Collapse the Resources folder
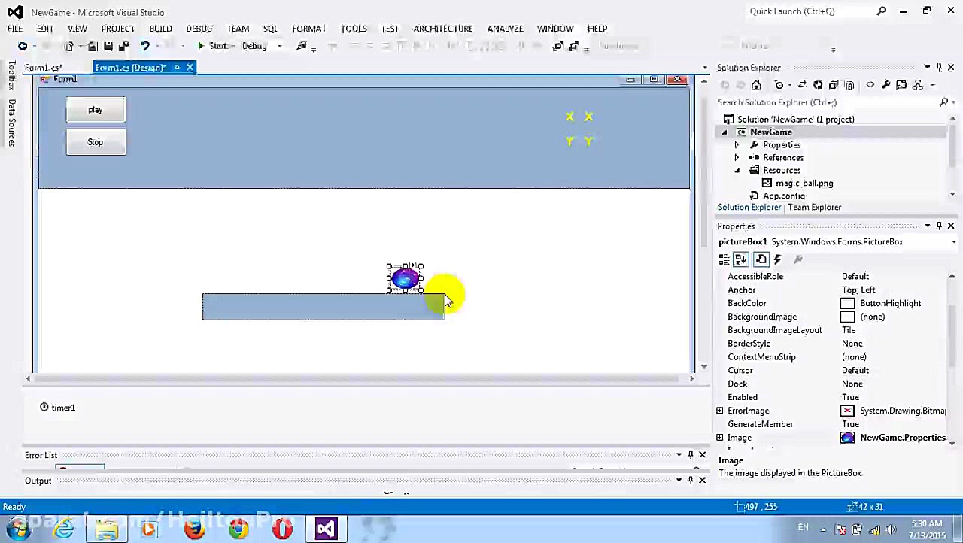 coord(737,171)
